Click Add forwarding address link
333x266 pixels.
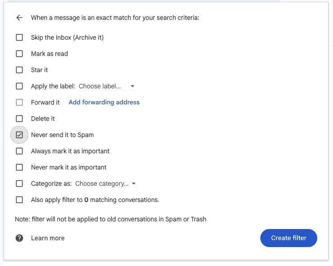tap(104, 102)
